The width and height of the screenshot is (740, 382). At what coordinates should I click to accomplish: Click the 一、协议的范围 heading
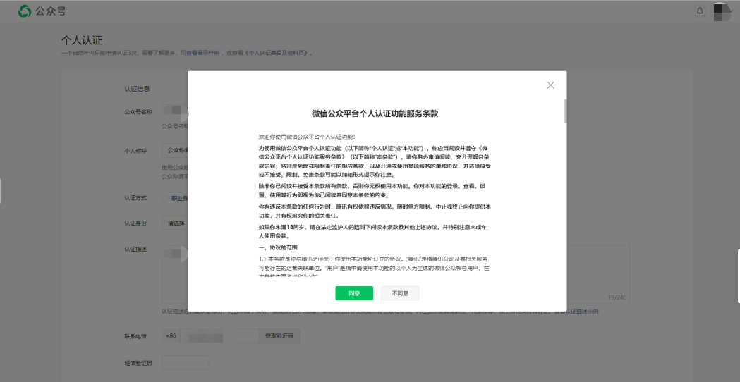coord(278,247)
